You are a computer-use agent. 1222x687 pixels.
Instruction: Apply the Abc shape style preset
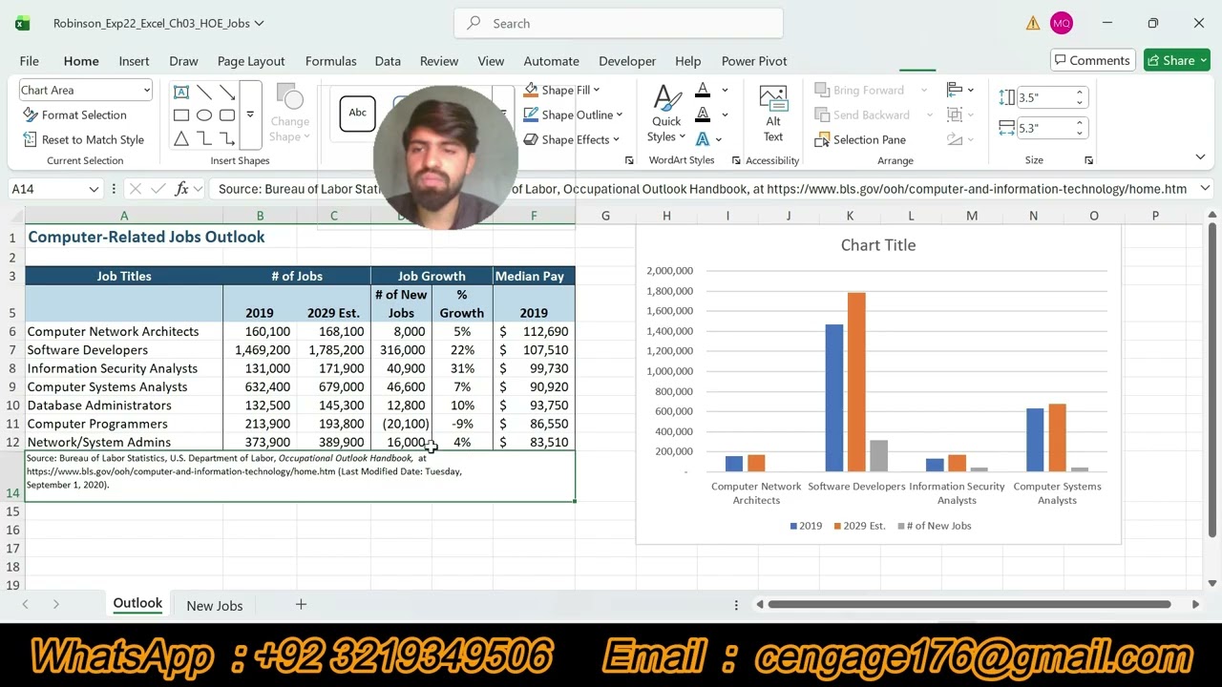coord(357,114)
